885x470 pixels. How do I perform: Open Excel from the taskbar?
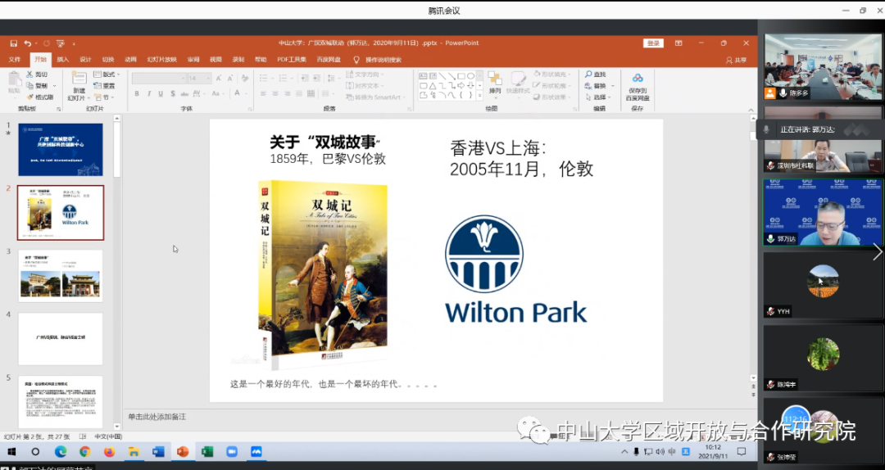[x=206, y=452]
